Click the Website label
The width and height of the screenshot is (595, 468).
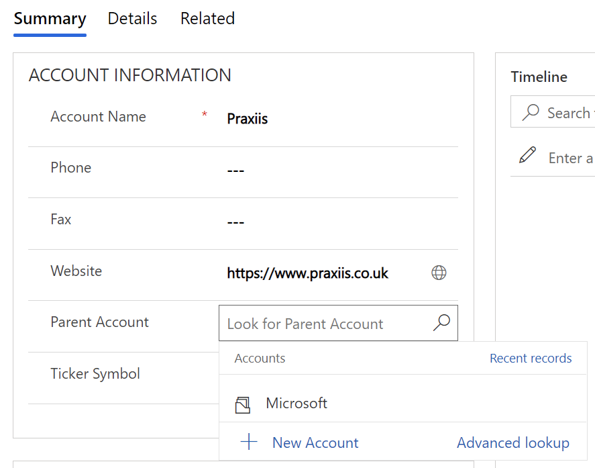[76, 271]
